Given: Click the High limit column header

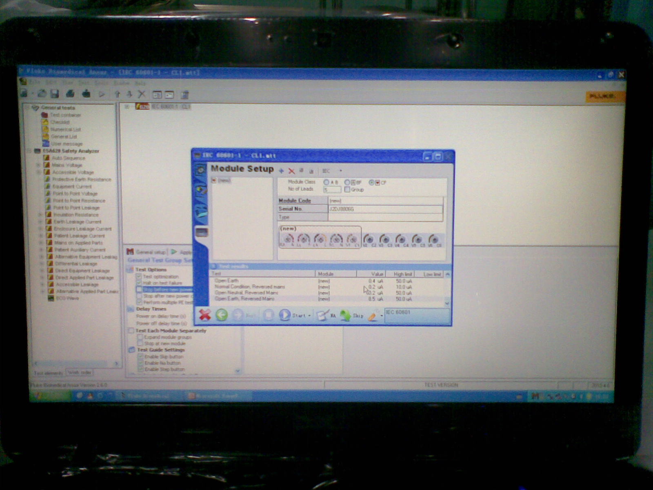Looking at the screenshot, I should coord(401,274).
